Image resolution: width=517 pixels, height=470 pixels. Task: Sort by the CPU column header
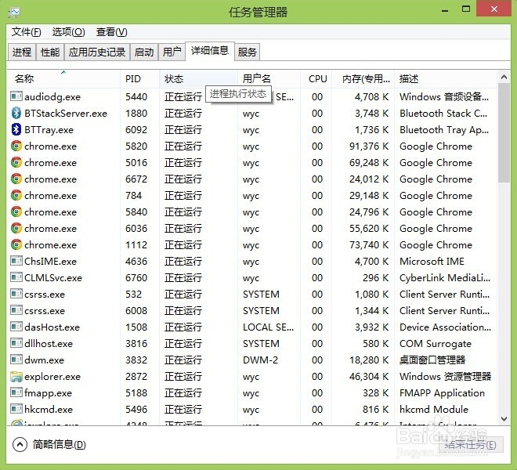[x=316, y=78]
